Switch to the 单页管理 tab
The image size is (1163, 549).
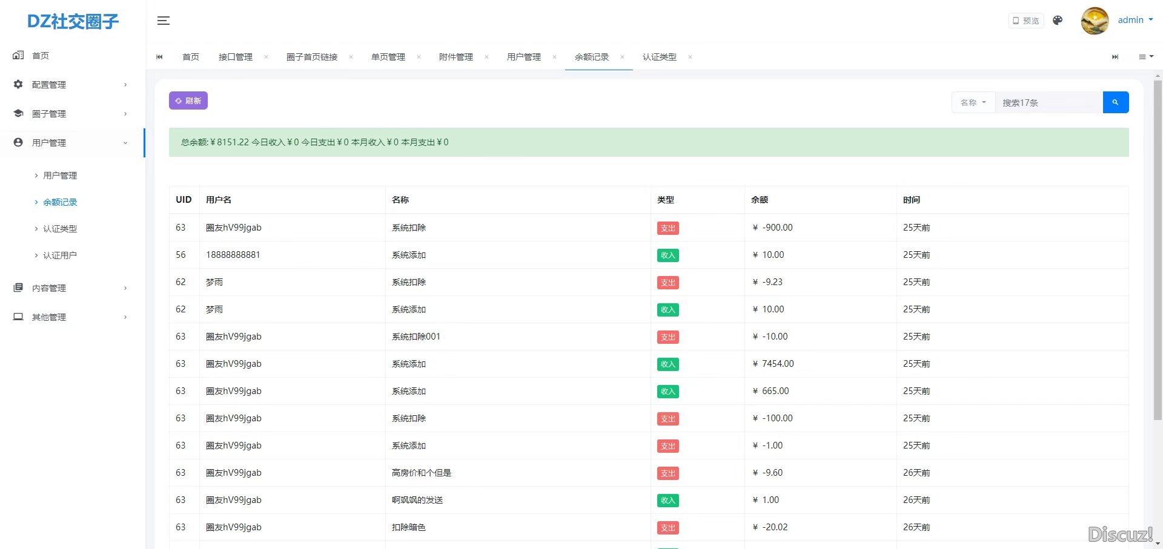click(388, 57)
